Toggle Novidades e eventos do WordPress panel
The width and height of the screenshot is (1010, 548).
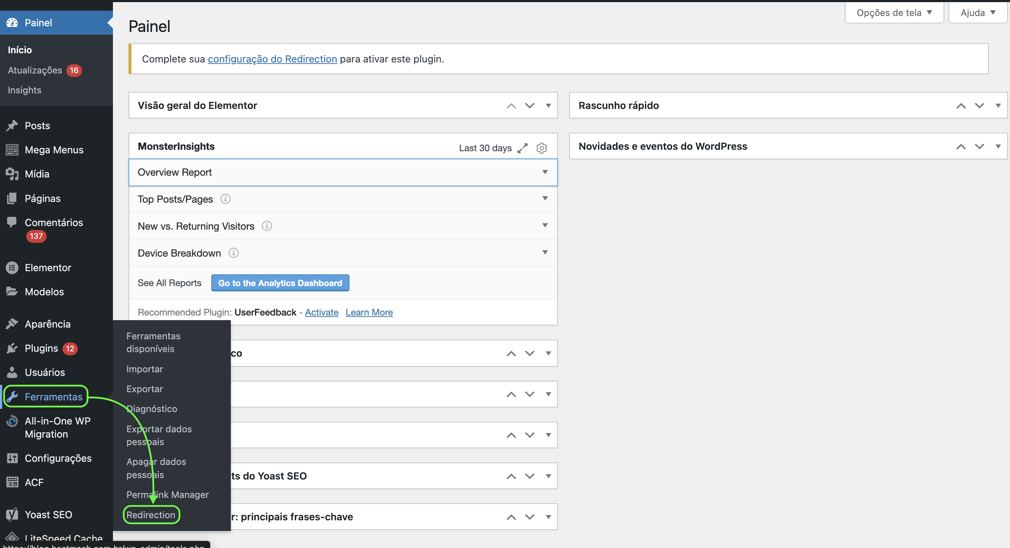click(998, 147)
